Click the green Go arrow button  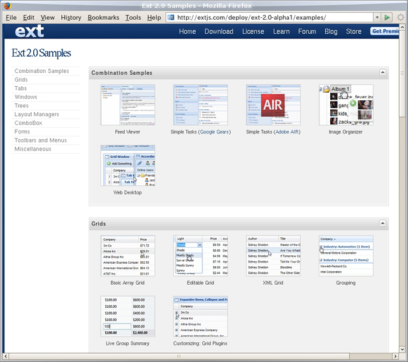(x=387, y=17)
